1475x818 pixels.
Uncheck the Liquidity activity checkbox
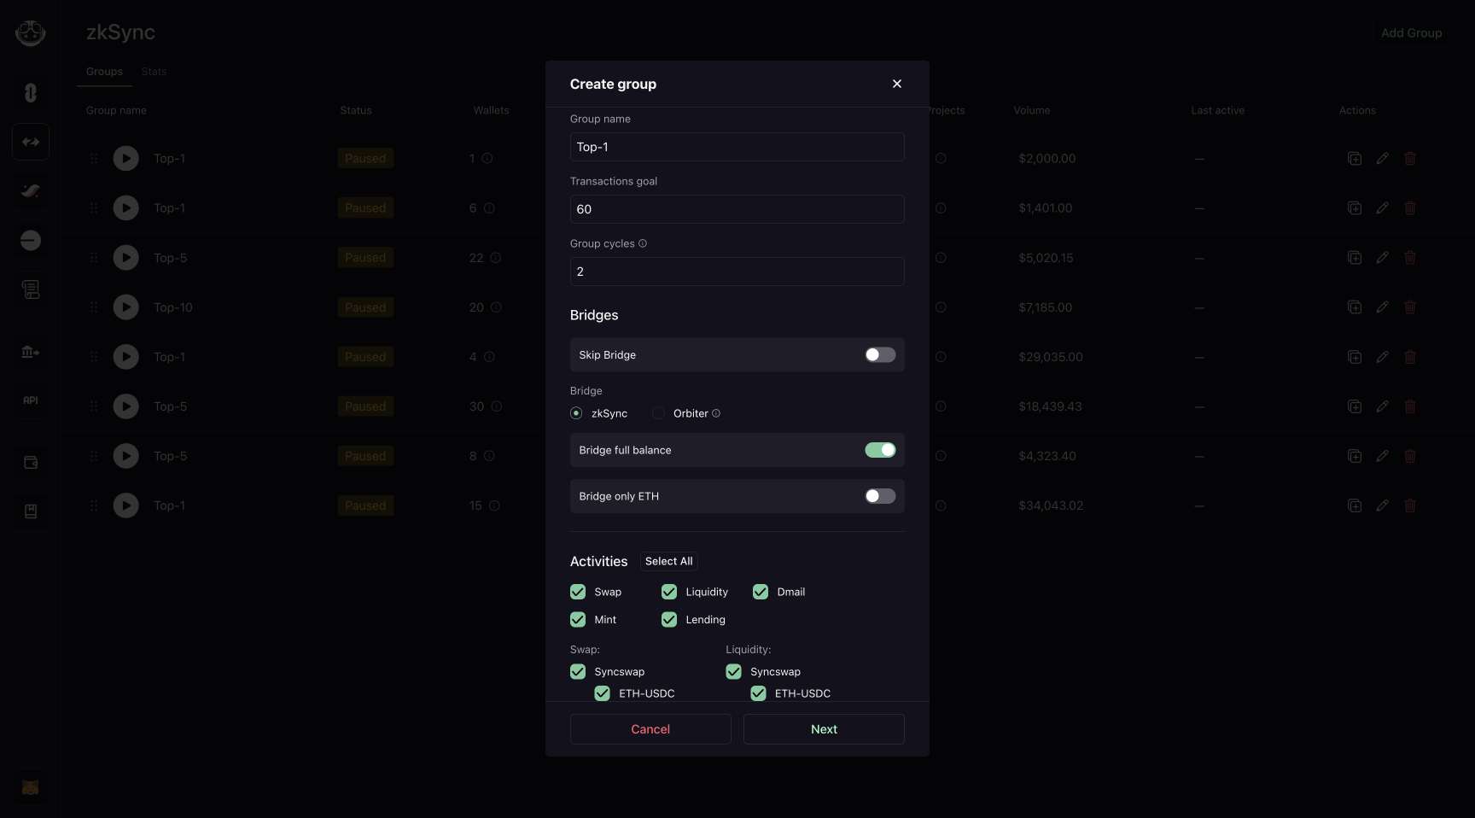tap(669, 592)
